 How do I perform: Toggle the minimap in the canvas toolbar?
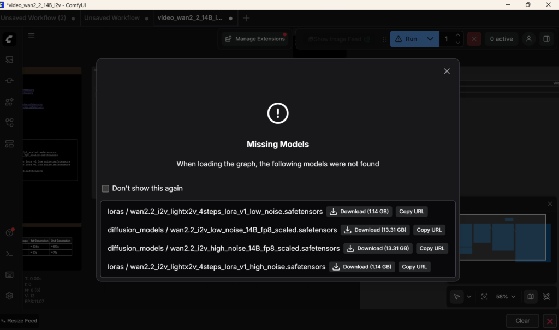[530, 296]
